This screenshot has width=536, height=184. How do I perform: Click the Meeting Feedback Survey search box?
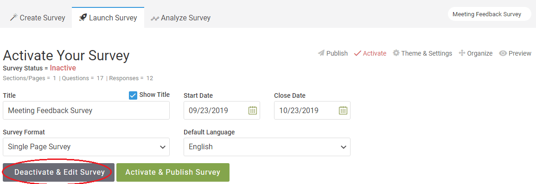[x=490, y=14]
